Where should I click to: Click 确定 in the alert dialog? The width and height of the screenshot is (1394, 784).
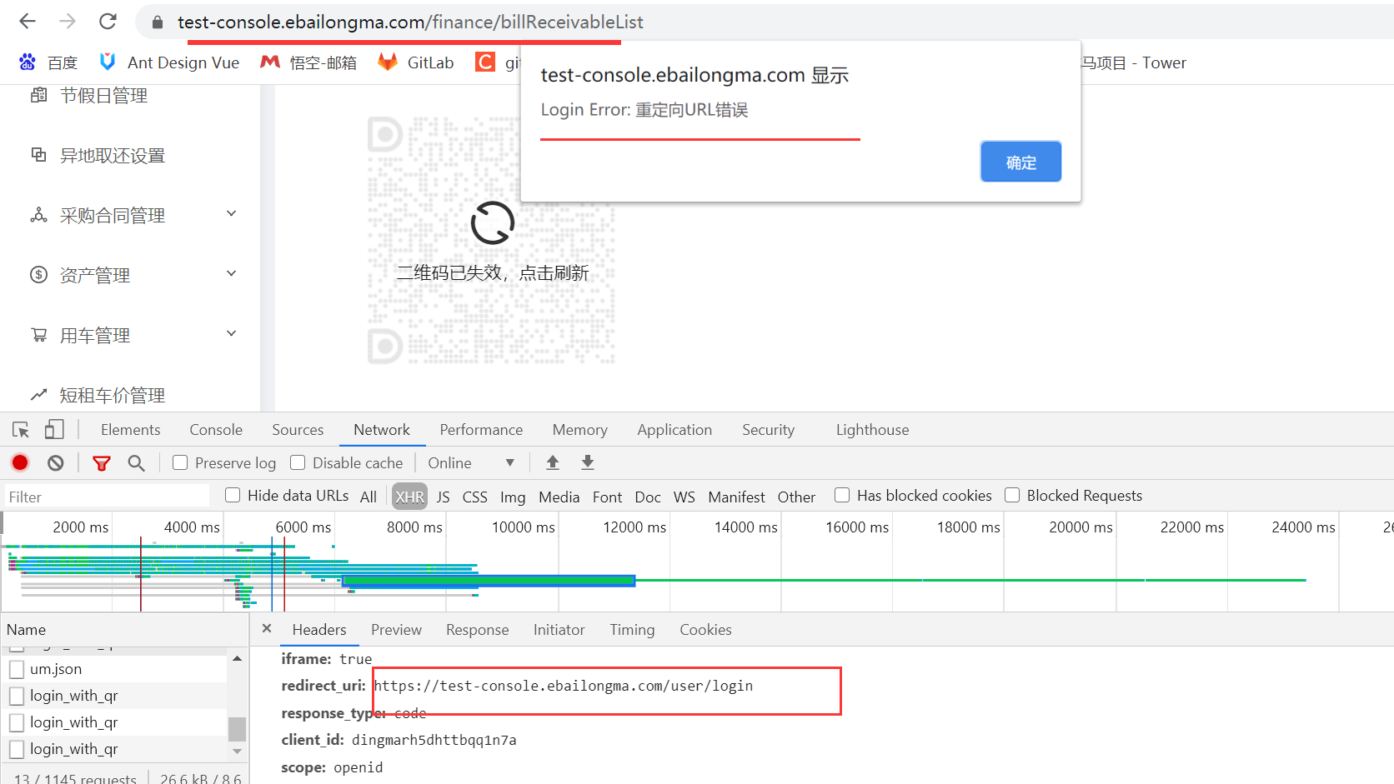[1020, 162]
